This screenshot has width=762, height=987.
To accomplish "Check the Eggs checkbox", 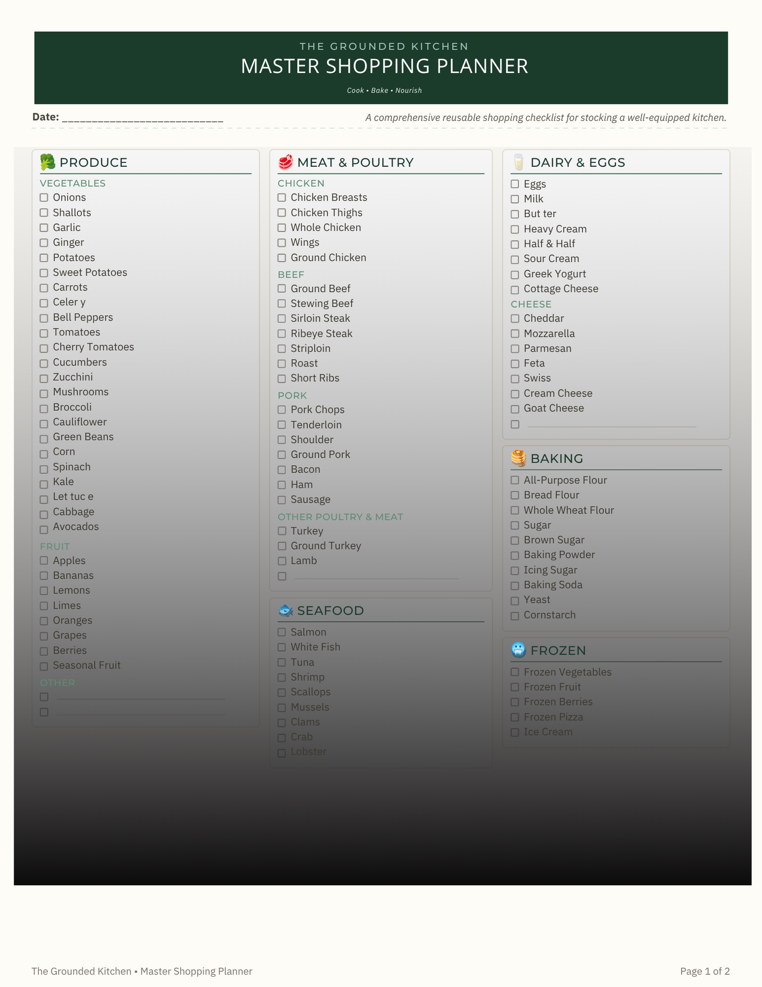I will (515, 184).
